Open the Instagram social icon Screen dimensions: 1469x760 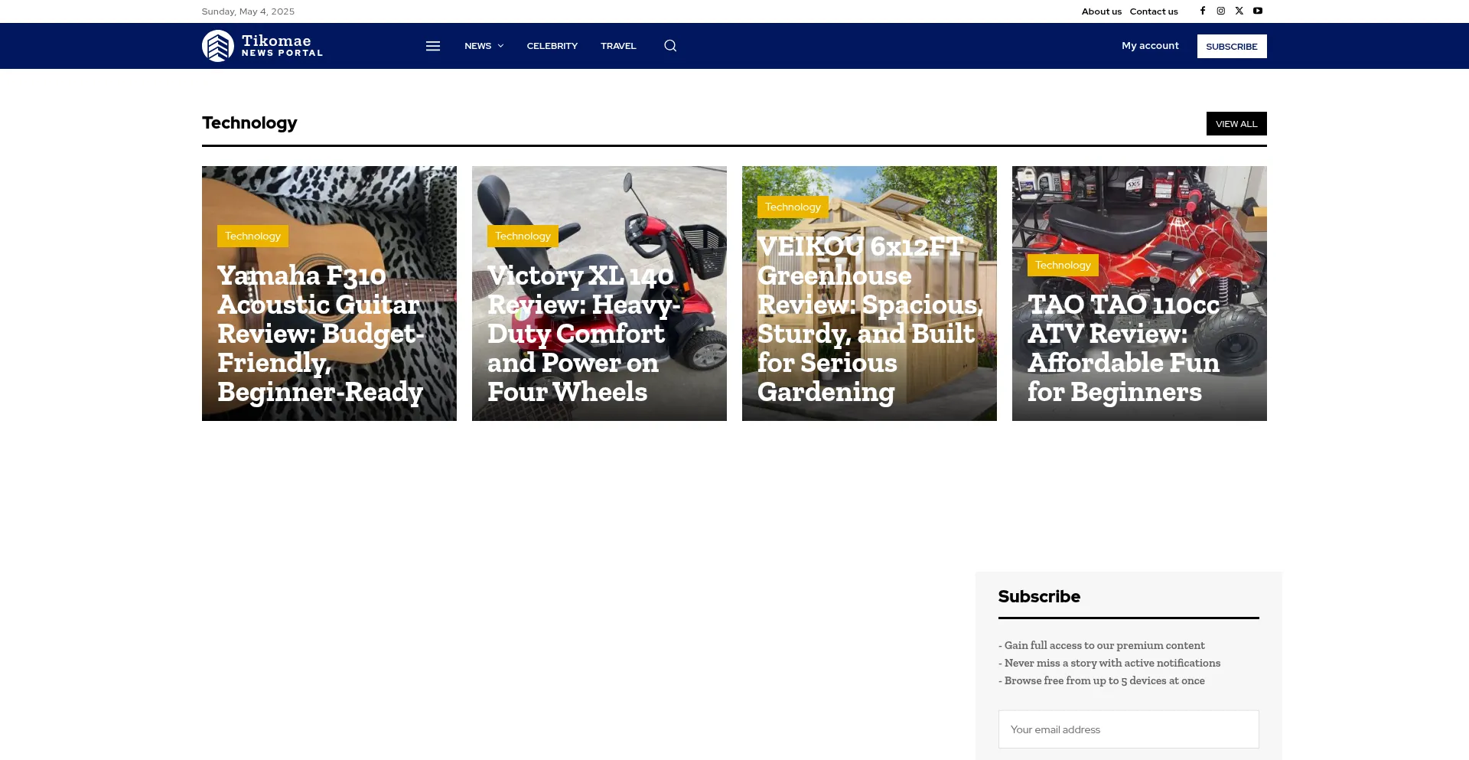[1221, 11]
